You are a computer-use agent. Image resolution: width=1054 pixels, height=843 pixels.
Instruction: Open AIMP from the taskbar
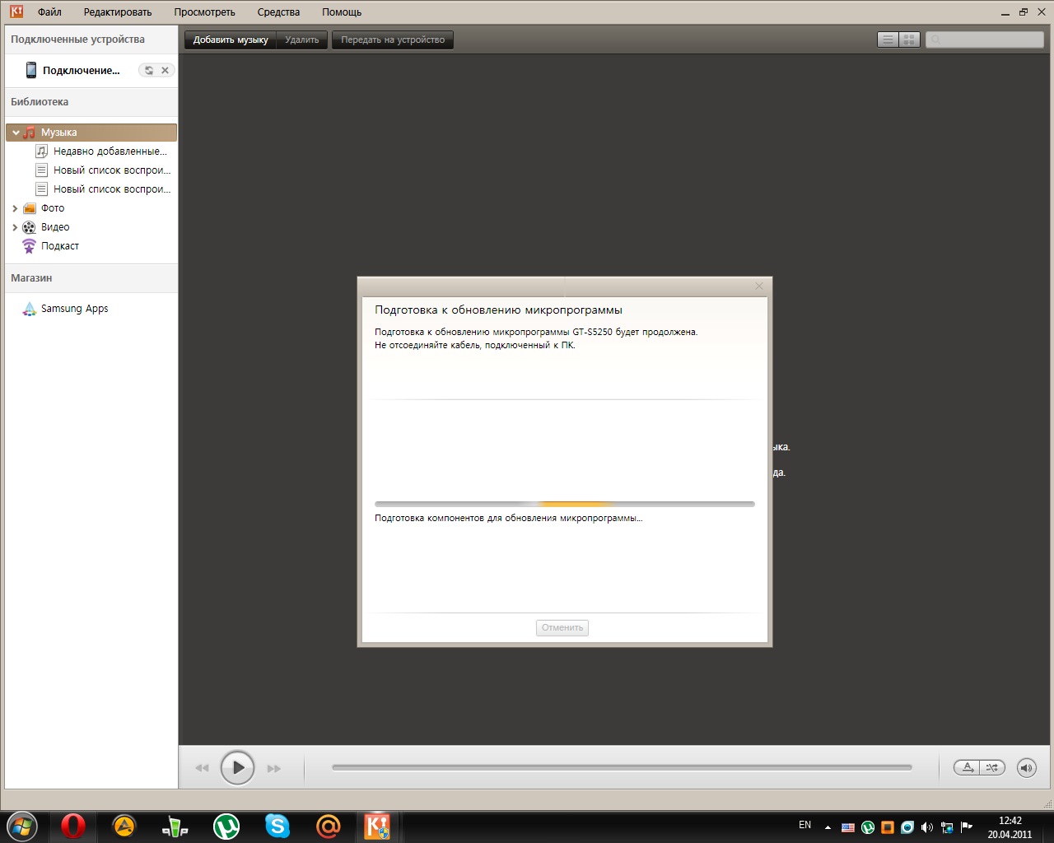(x=124, y=827)
